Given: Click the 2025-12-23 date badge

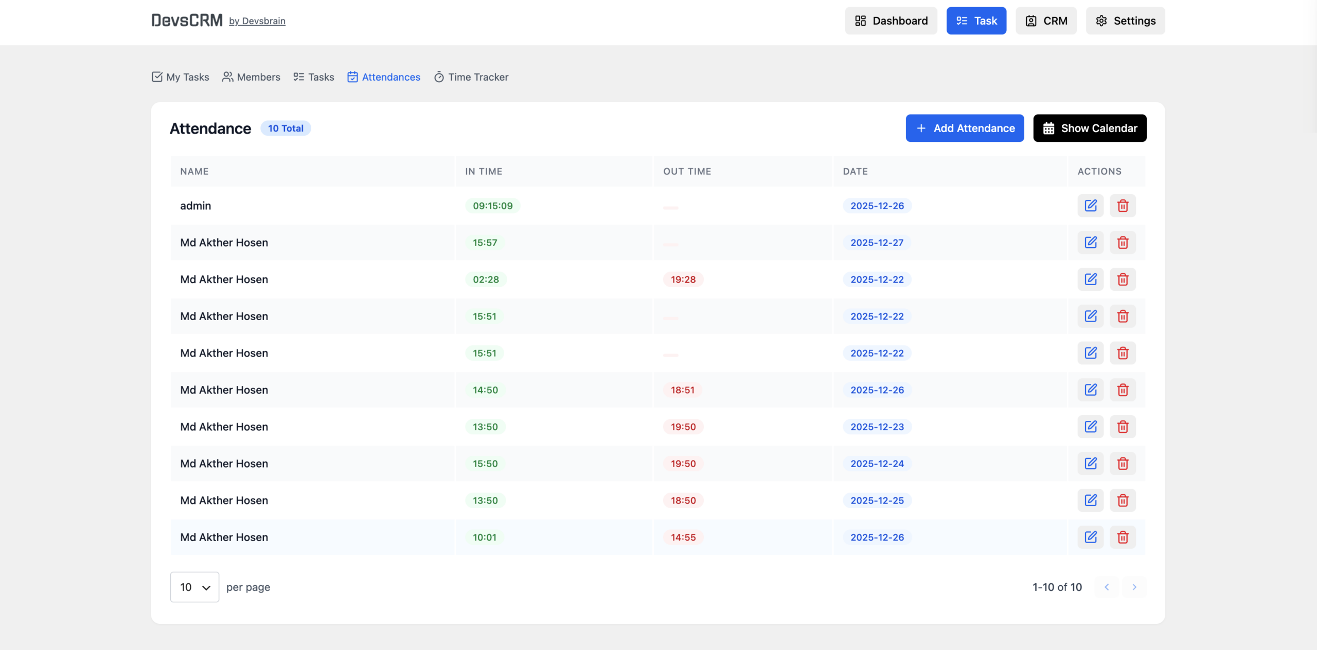Looking at the screenshot, I should click(x=877, y=426).
